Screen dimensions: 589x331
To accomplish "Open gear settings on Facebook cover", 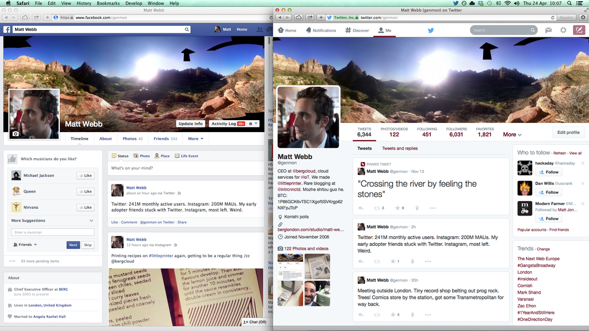I will coord(251,124).
